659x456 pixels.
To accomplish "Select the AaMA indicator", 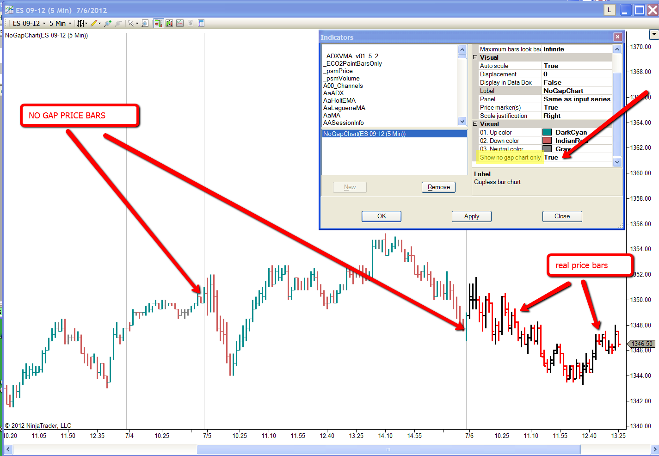I will 332,115.
